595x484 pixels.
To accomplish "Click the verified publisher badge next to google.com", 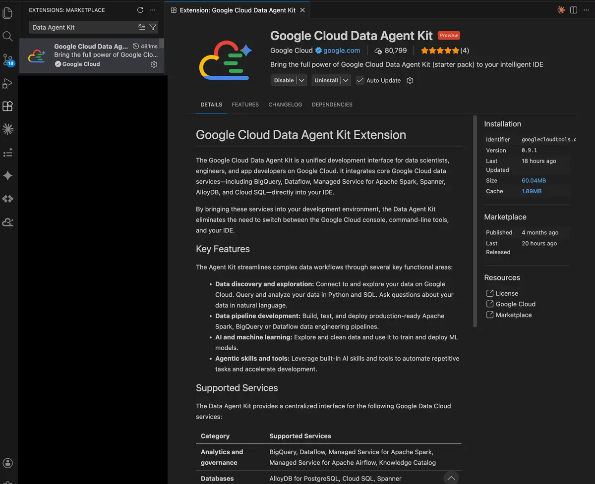I will (318, 51).
